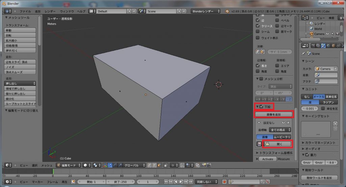The width and height of the screenshot is (346, 187).
Task: Click the 終了: 250 end frame field
Action: (121, 182)
